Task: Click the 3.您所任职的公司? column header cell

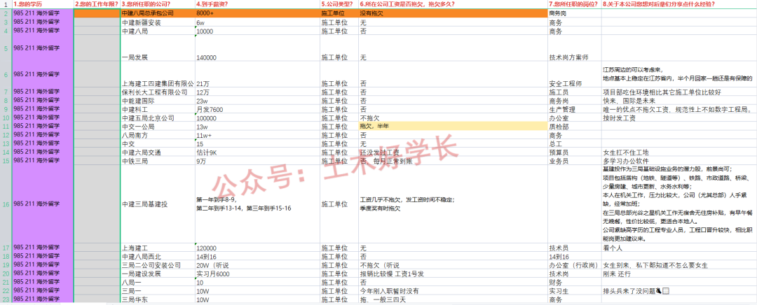Action: coord(158,4)
